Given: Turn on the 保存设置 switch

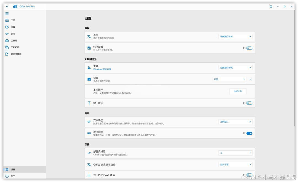Looking at the screenshot, I should [249, 48].
